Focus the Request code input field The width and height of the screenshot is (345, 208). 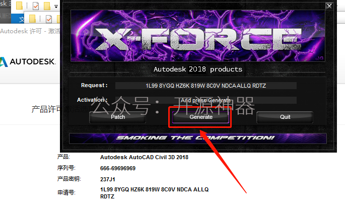[x=205, y=86]
